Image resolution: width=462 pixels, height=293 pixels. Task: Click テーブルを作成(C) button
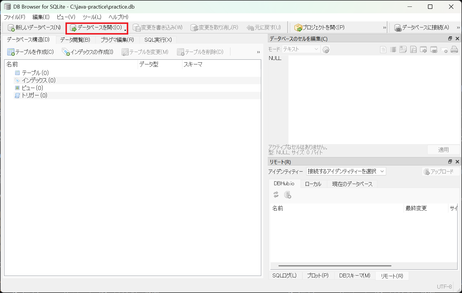(31, 52)
